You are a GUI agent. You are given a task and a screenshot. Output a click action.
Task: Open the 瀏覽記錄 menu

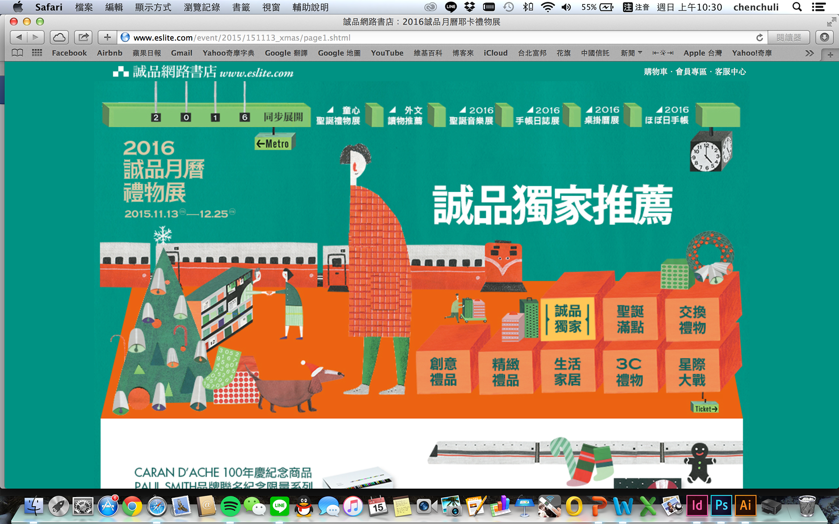click(x=202, y=7)
